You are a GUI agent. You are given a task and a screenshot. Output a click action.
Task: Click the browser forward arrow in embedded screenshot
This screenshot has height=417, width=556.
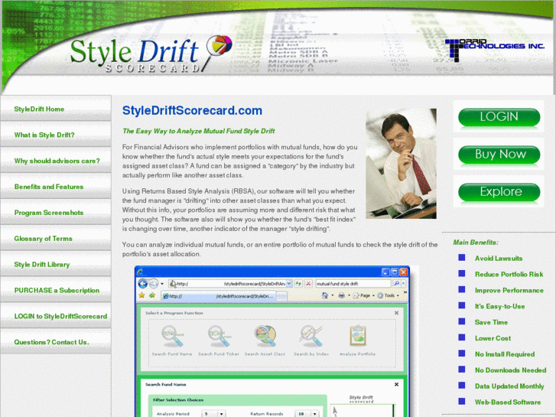tap(154, 284)
